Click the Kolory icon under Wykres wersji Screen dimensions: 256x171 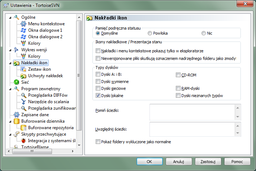point(23,56)
